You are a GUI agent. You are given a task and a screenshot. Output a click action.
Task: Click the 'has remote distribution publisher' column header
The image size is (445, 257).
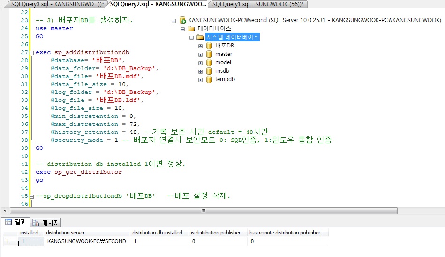(288, 233)
